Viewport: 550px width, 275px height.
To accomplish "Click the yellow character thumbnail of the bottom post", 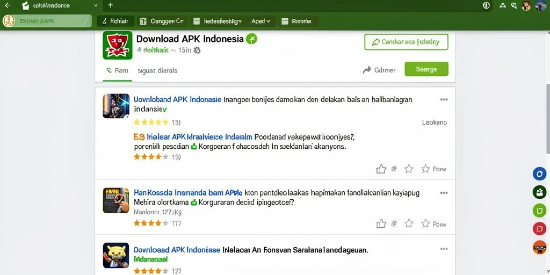I will (x=116, y=255).
